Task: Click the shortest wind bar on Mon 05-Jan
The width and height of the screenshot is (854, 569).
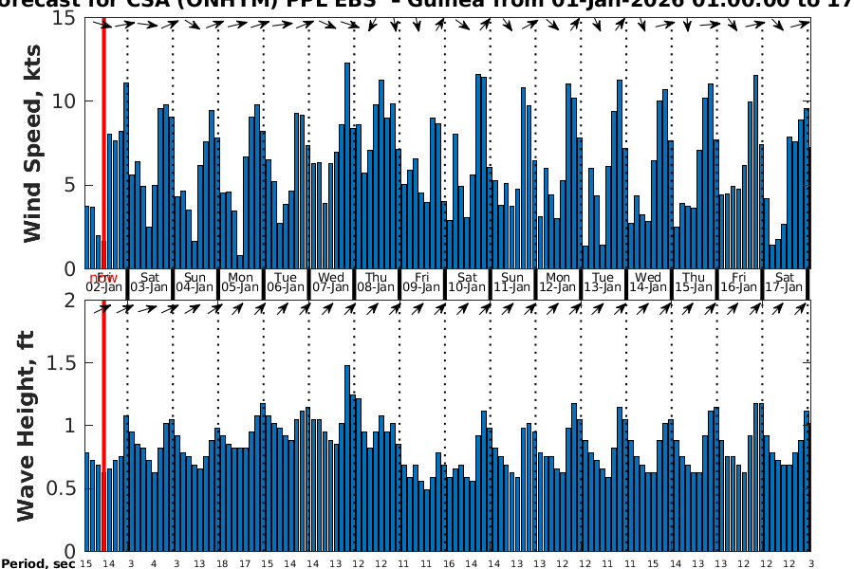Action: pyautogui.click(x=240, y=262)
